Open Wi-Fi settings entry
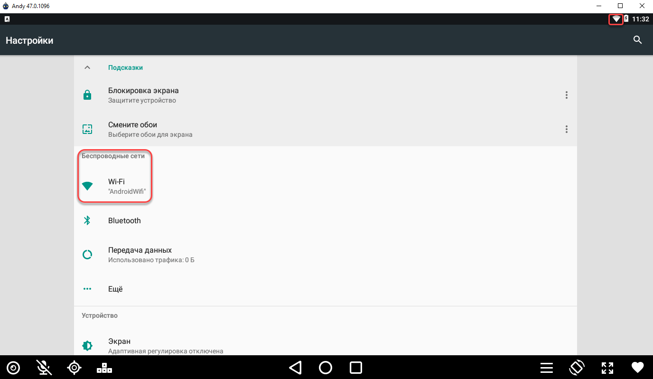Screen dimensions: 653x379 click(326, 186)
